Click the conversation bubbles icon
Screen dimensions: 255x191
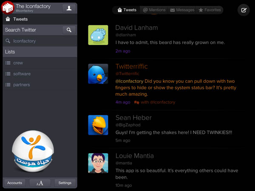[136, 102]
